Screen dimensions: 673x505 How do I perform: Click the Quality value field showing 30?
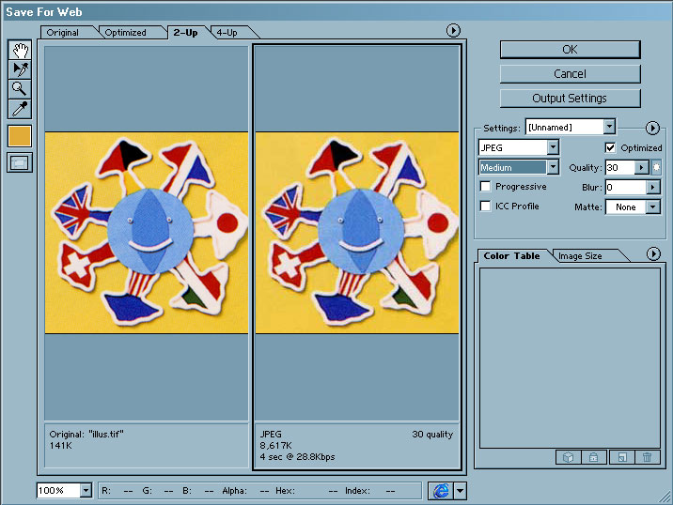619,167
